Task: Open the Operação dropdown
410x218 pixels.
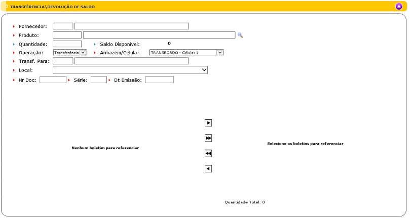Action: (x=70, y=52)
